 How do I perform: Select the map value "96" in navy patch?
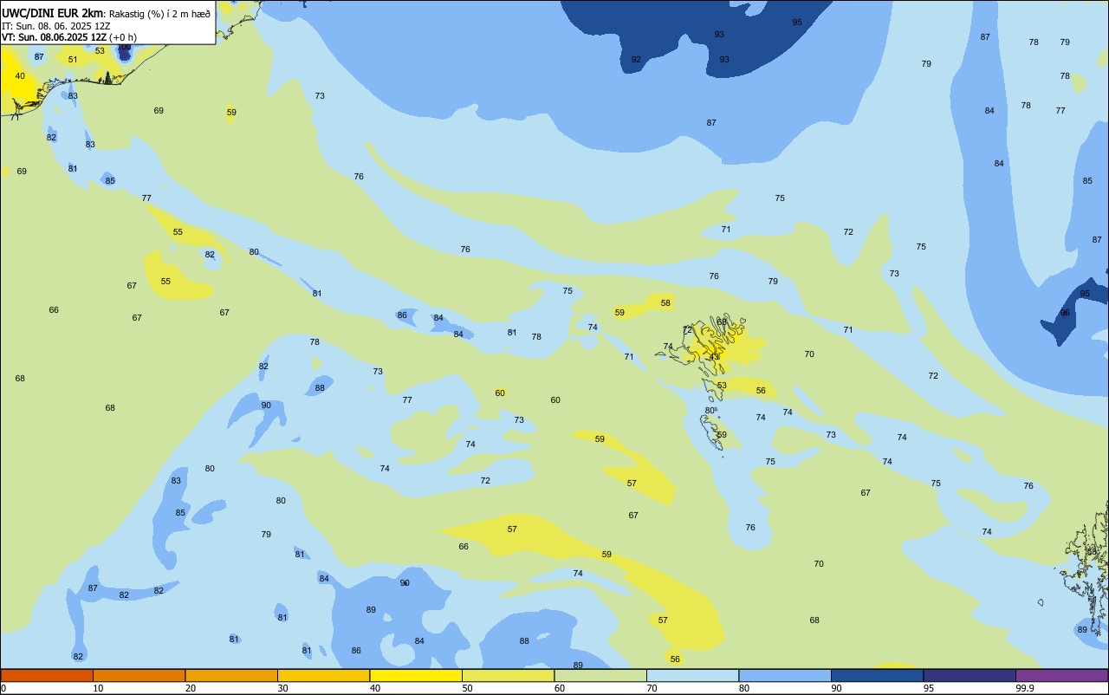click(x=1065, y=313)
